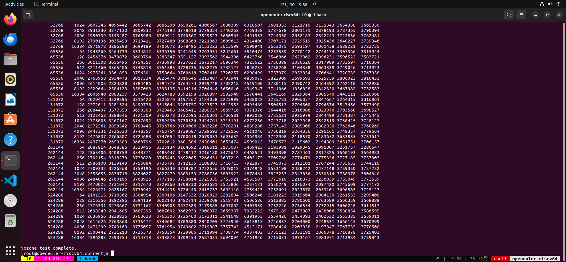
Task: Open Ubuntu Software store
Action: [x=10, y=120]
